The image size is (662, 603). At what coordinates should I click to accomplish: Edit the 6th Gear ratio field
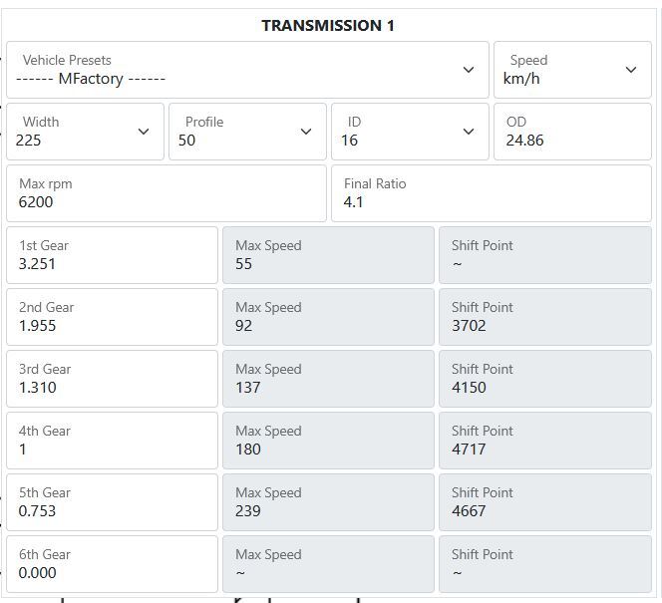112,564
